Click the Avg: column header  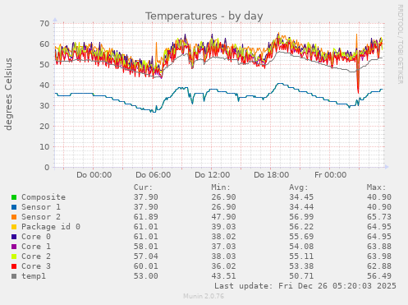pos(299,187)
